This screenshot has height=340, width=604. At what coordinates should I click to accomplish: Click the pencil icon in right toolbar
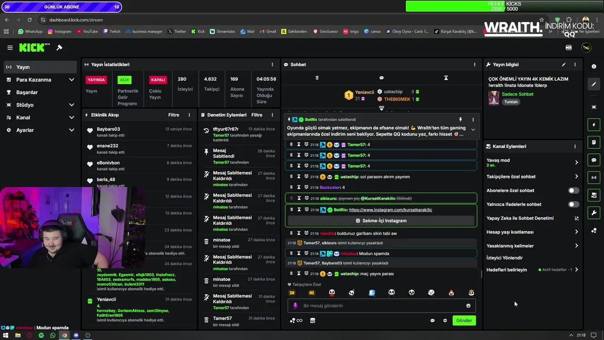pyautogui.click(x=594, y=84)
